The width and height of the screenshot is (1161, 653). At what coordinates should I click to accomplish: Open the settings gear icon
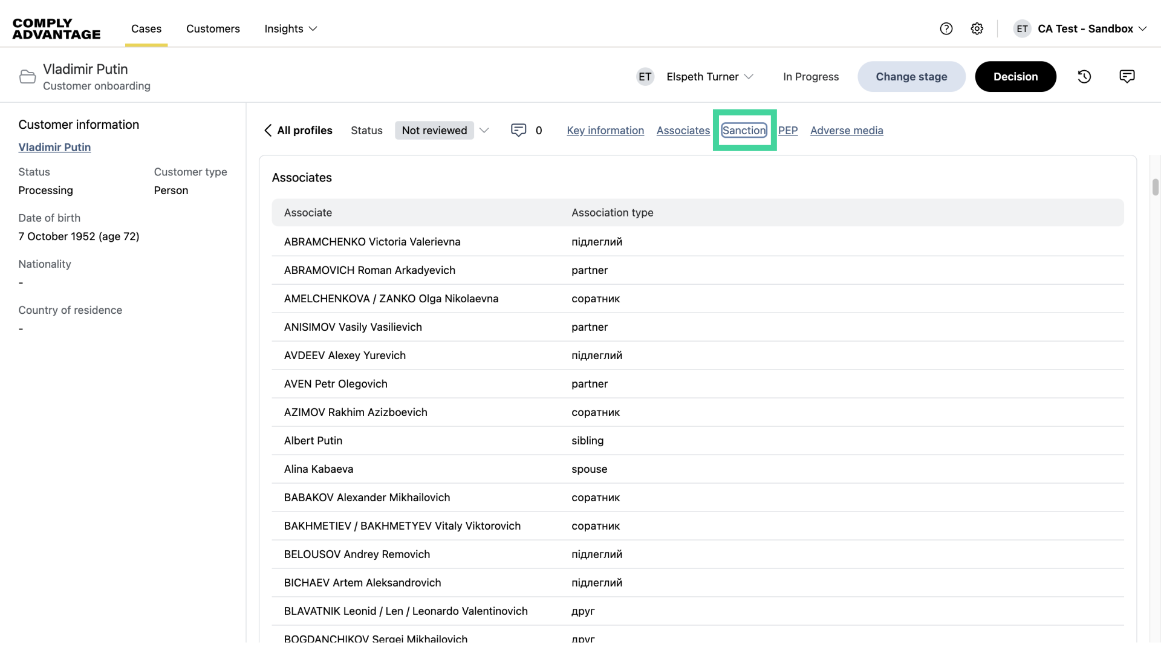pyautogui.click(x=977, y=29)
